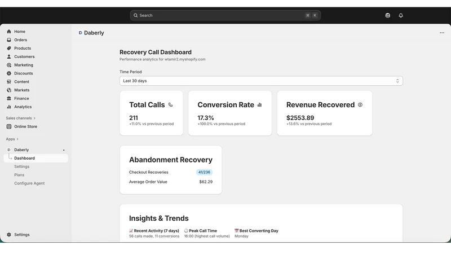Open the three-dot page menu
The height and width of the screenshot is (254, 451).
coord(442,33)
